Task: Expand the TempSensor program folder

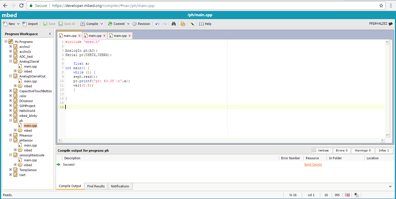Action: pyautogui.click(x=11, y=170)
